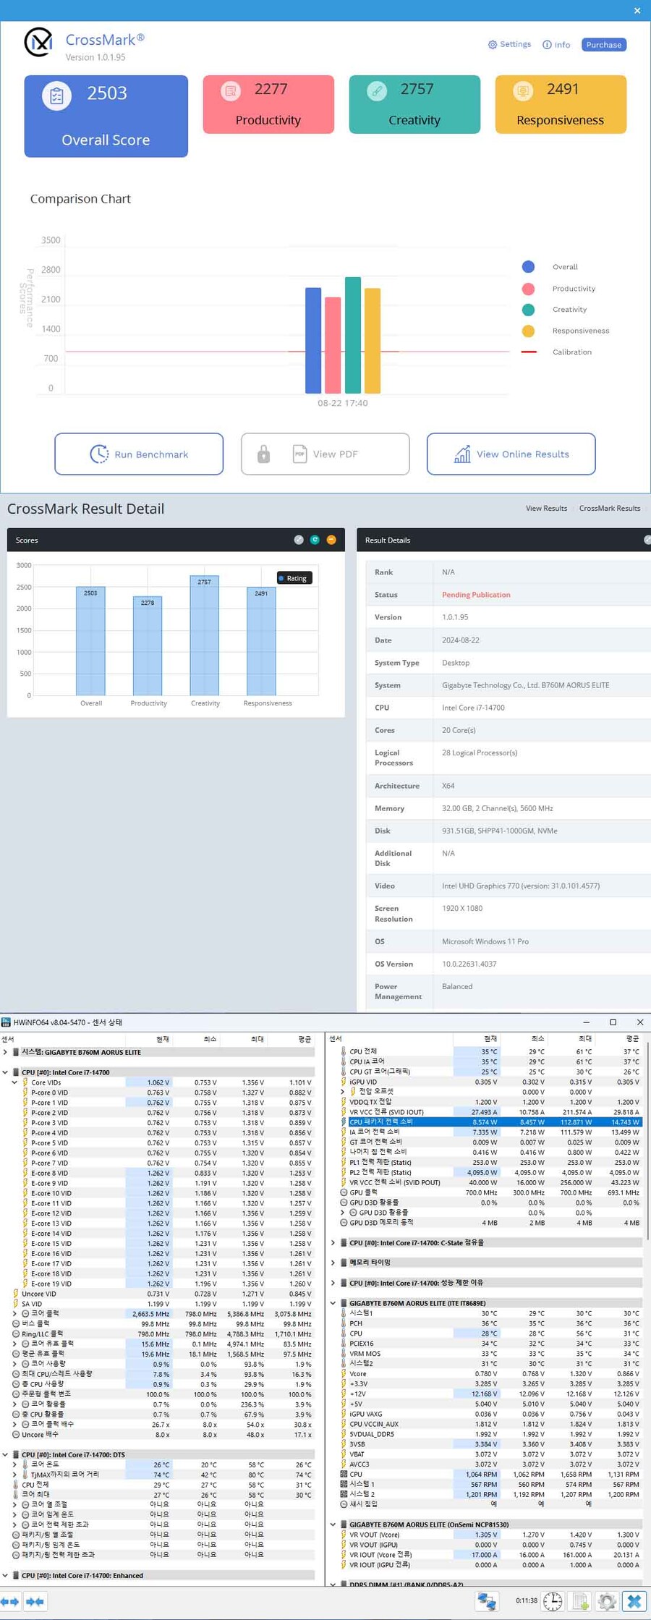
Task: Click the View Online Results button
Action: pos(511,454)
